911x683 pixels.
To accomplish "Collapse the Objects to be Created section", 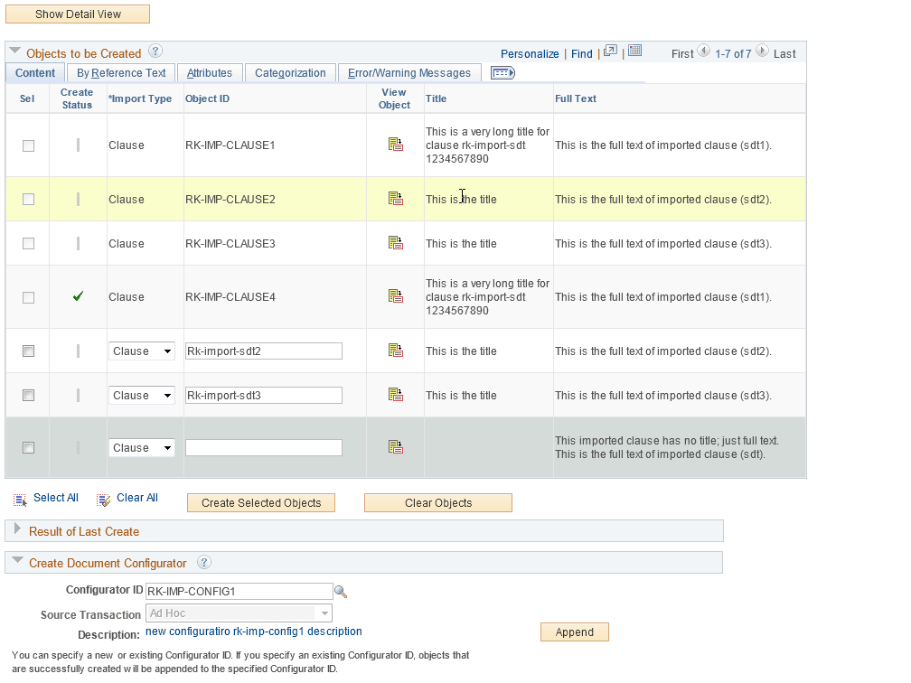I will [x=14, y=52].
